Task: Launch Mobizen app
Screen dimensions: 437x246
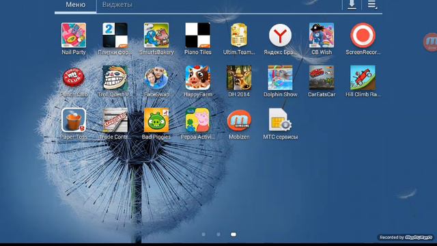Action: 239,120
